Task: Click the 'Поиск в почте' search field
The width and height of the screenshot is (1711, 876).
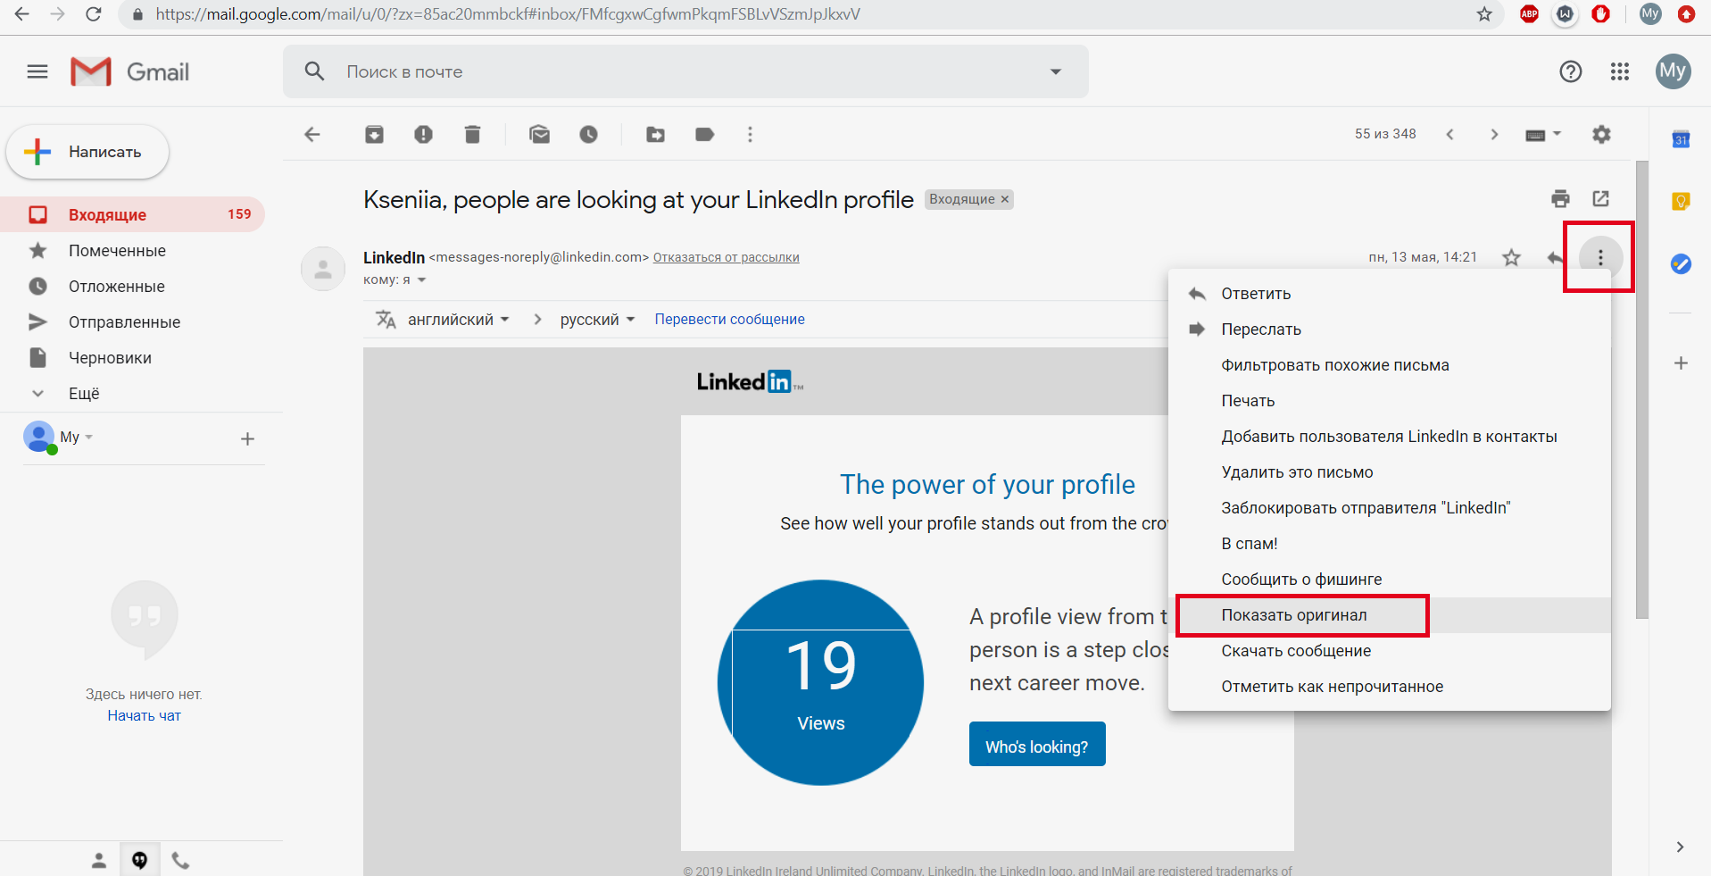Action: pyautogui.click(x=685, y=71)
